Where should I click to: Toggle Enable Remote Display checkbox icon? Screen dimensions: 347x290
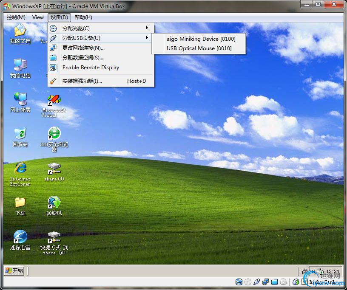coord(53,68)
